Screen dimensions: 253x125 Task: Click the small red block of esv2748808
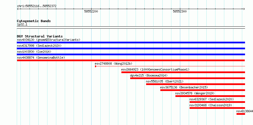pos(96,66)
